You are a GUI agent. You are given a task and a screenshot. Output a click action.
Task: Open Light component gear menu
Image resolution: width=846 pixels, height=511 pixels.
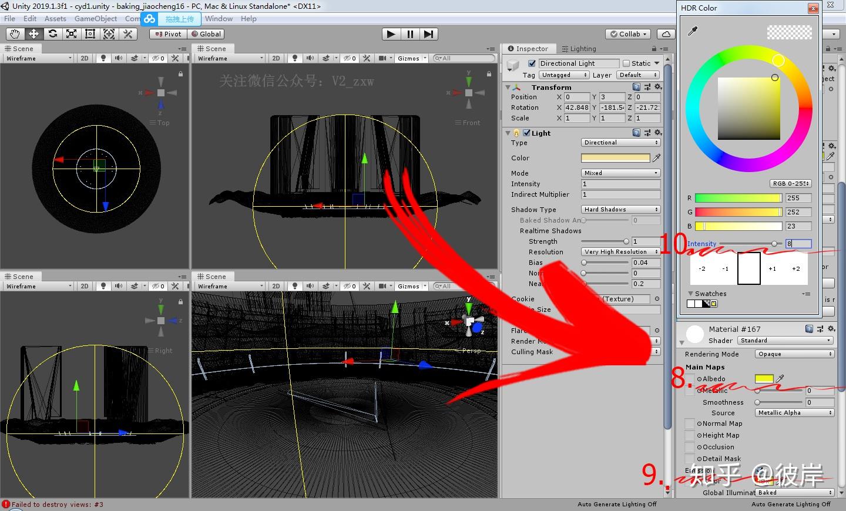[658, 133]
